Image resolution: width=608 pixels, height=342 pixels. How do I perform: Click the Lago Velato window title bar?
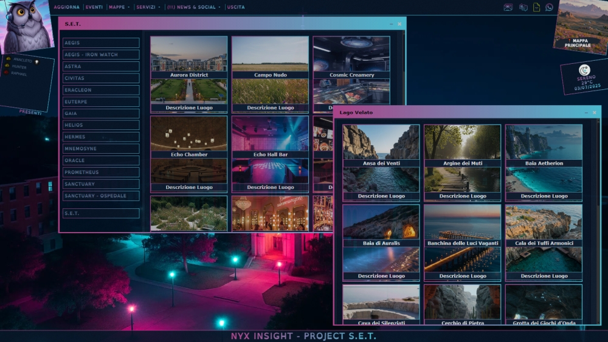[467, 112]
